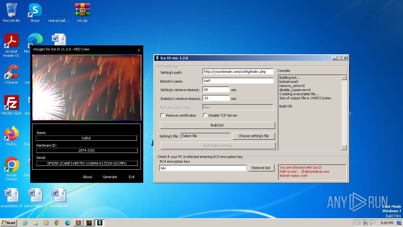Launch Internet Explorer from the taskbar
This screenshot has width=403, height=227.
(25, 223)
